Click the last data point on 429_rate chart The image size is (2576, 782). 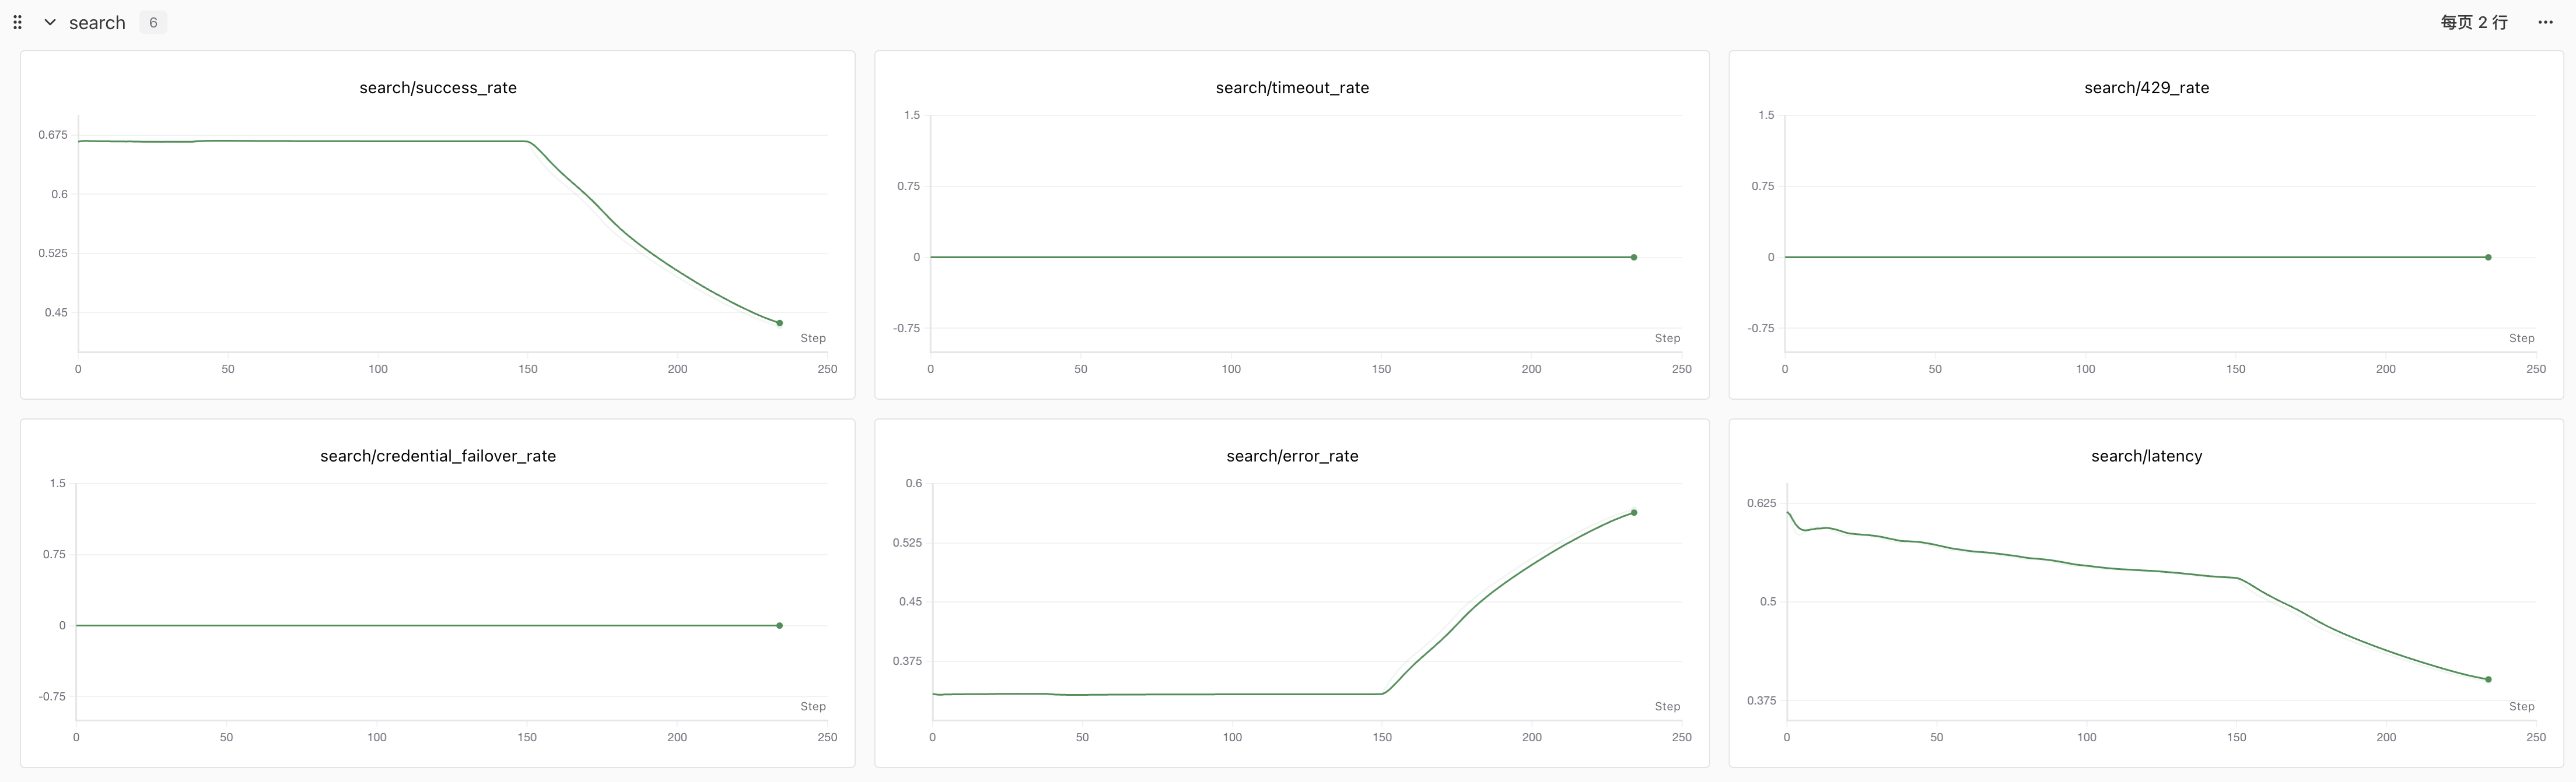[x=2488, y=258]
